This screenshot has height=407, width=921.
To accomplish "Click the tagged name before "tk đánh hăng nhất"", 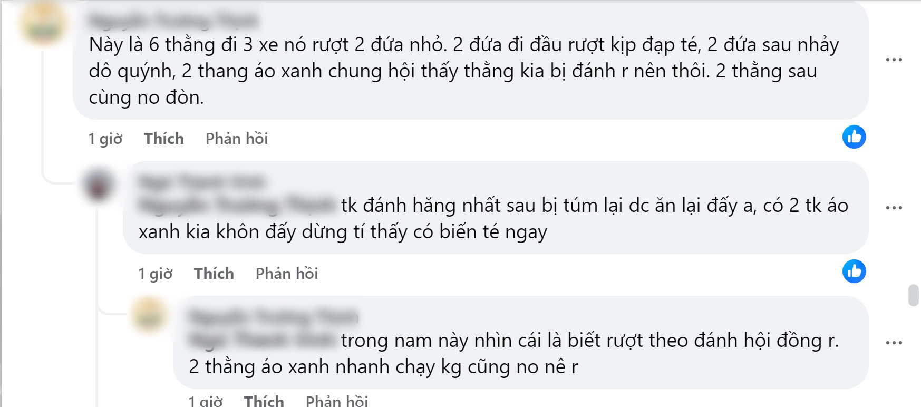I will tap(237, 205).
